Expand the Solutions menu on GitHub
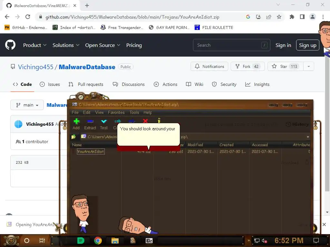Image resolution: width=330 pixels, height=247 pixels. pyautogui.click(x=66, y=45)
